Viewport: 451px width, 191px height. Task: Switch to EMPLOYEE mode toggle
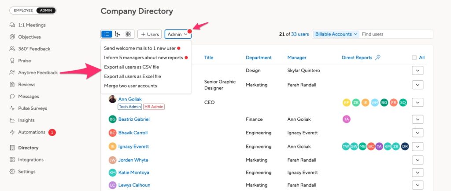[23, 11]
